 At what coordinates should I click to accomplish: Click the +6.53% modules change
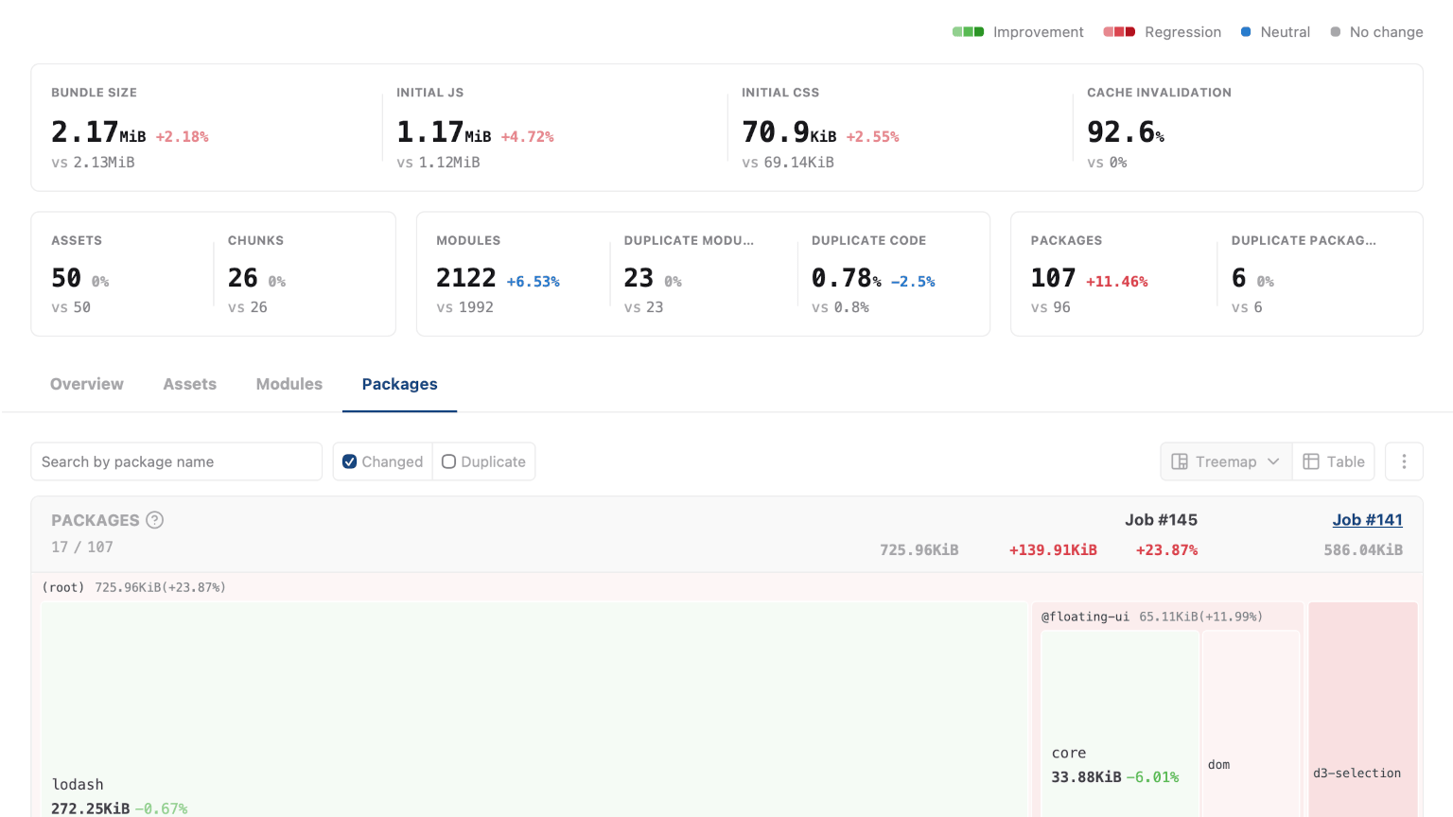[534, 282]
